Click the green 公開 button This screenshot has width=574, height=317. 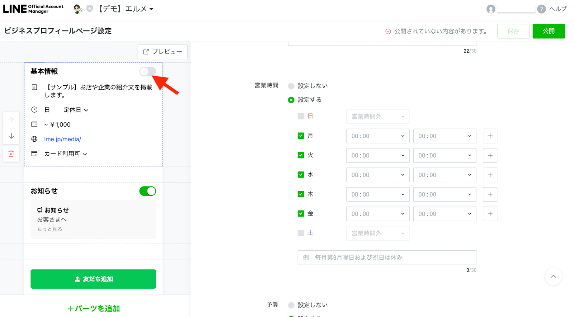click(x=548, y=31)
